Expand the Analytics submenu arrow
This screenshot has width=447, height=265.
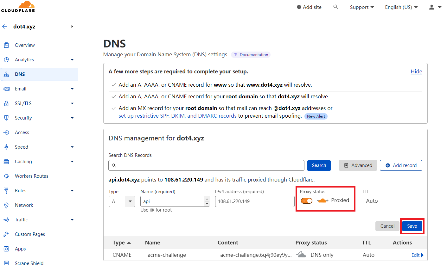[x=72, y=60]
